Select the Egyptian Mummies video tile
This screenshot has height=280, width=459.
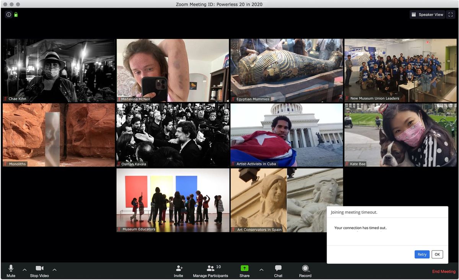point(286,70)
